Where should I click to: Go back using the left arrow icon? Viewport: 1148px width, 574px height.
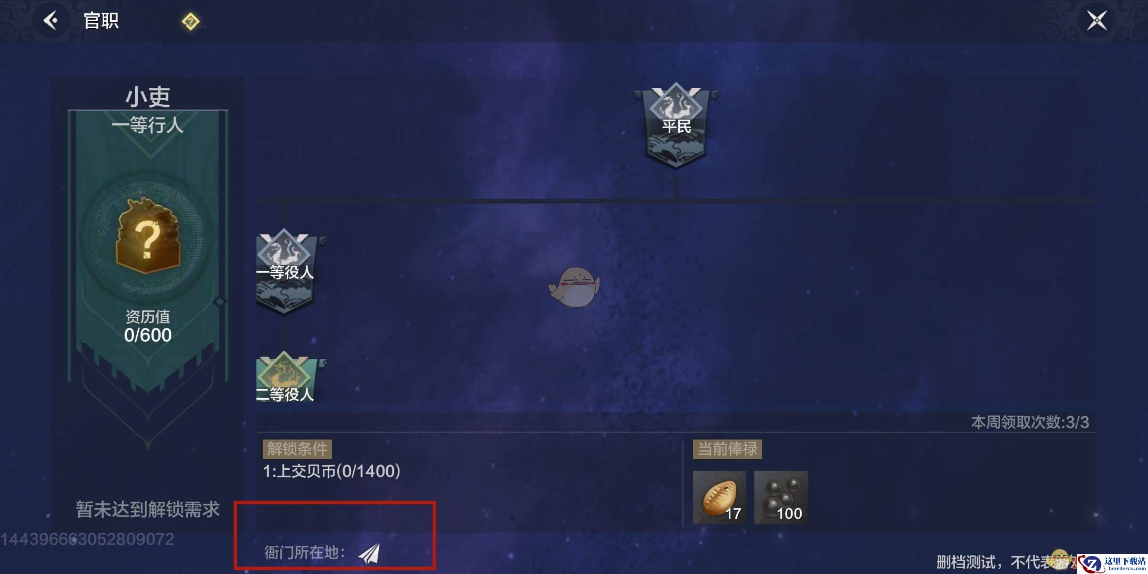(51, 21)
